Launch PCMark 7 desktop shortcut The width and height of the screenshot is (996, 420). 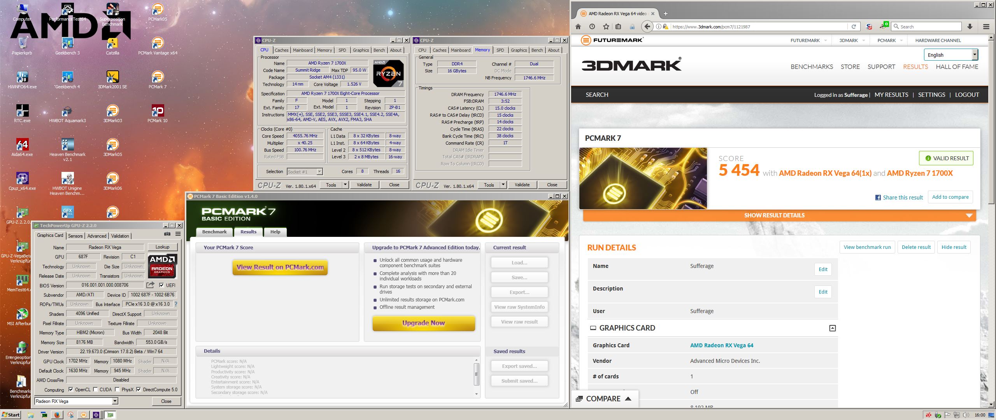pyautogui.click(x=158, y=79)
